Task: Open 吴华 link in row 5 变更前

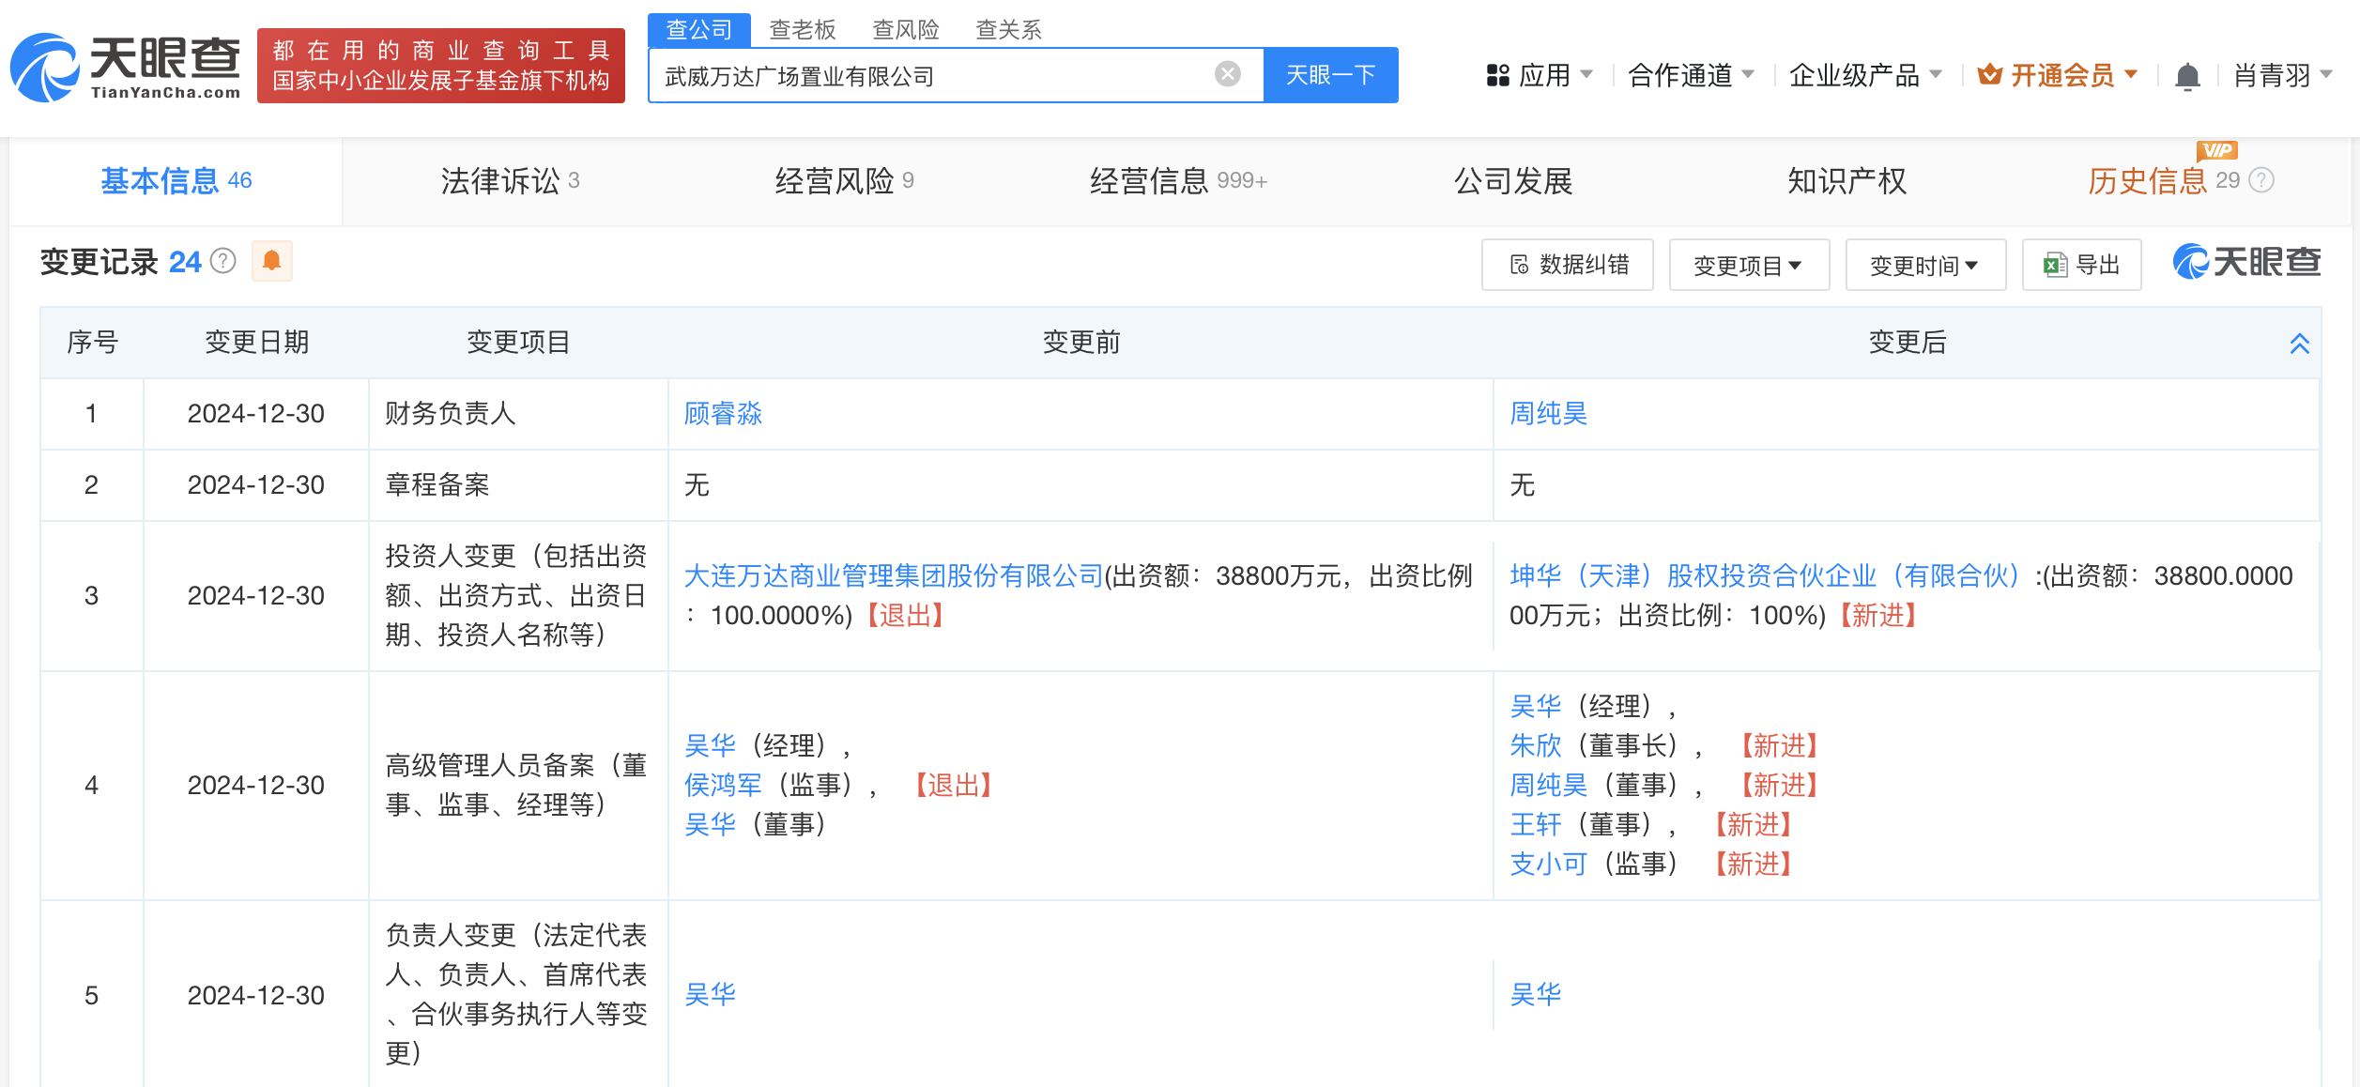Action: tap(710, 994)
